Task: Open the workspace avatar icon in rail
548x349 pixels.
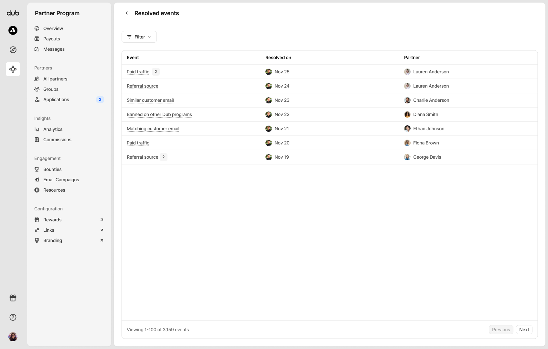Action: [x=13, y=30]
